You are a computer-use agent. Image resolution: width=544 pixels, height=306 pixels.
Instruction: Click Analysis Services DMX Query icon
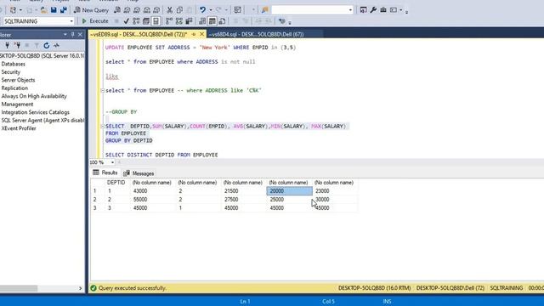pyautogui.click(x=137, y=10)
